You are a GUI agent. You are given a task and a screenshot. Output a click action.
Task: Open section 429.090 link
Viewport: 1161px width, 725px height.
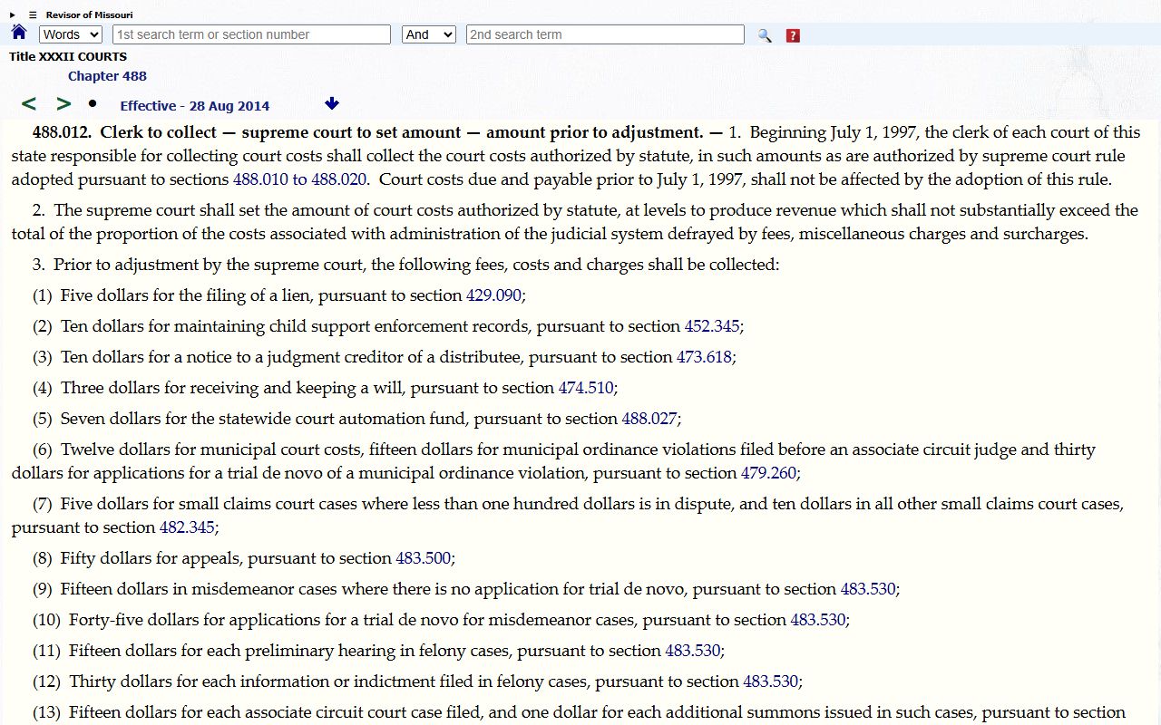(493, 295)
